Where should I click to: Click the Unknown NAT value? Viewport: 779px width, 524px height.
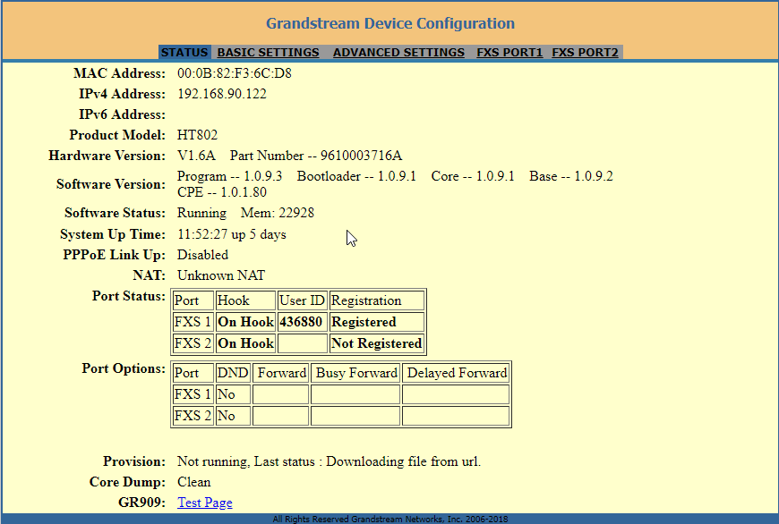tap(221, 275)
